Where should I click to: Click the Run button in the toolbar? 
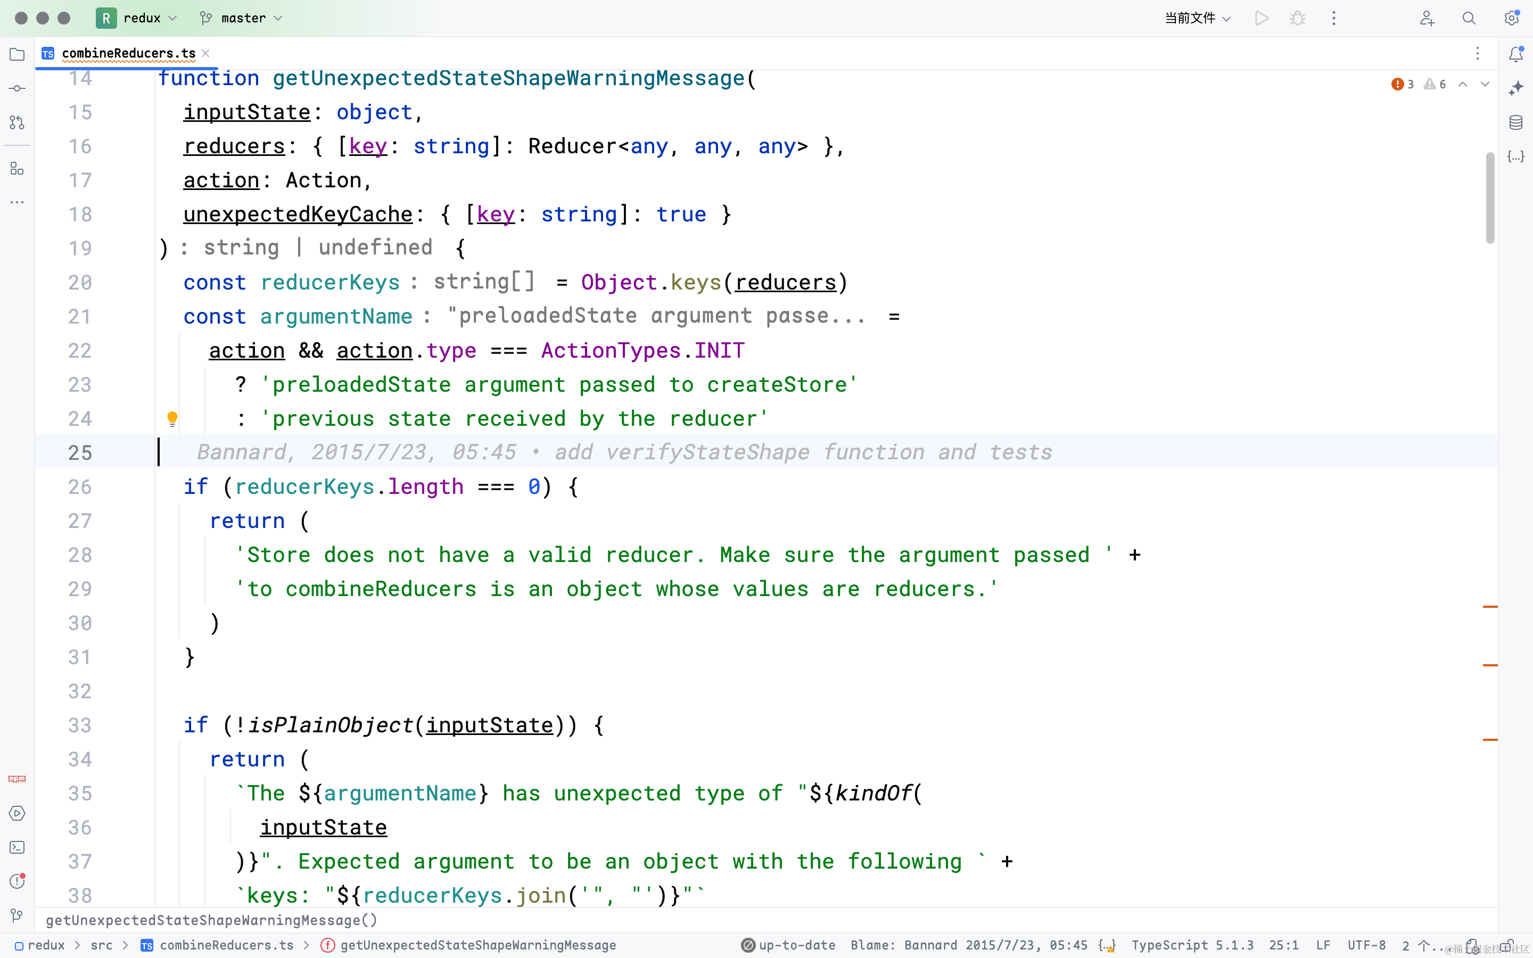coord(1261,18)
